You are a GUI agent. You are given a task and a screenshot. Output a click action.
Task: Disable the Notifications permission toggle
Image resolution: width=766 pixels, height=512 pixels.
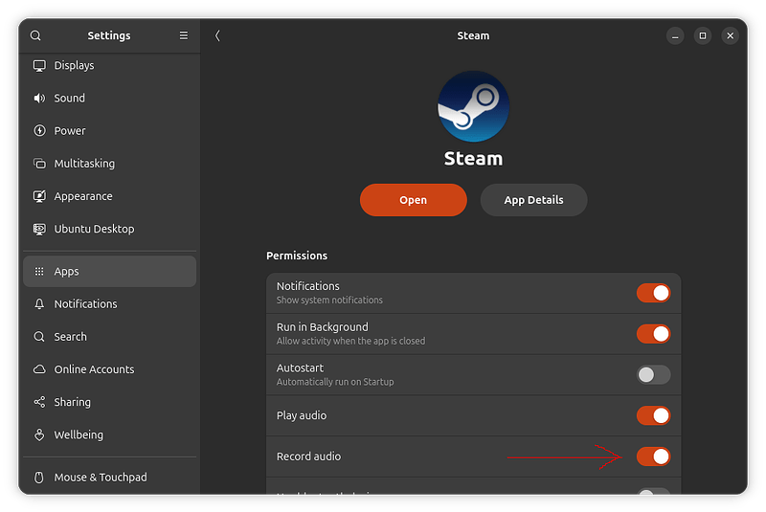[653, 293]
